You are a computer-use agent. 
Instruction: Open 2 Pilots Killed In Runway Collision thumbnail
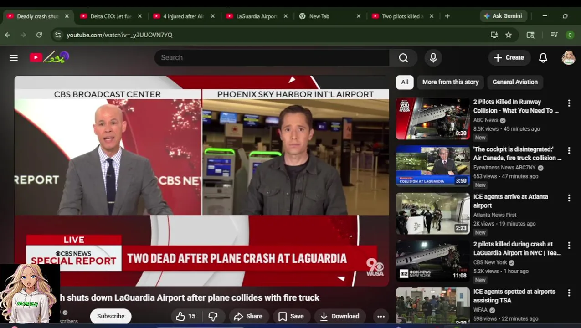[433, 118]
